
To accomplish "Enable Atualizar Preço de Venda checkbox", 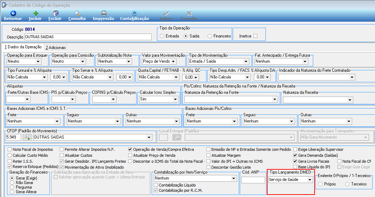I will click(x=130, y=155).
